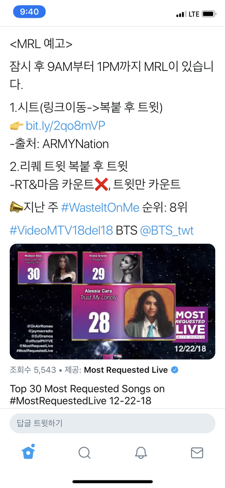This screenshot has height=488, width=225.
Task: Open the #WasteItOnMe hashtag
Action: click(x=100, y=208)
